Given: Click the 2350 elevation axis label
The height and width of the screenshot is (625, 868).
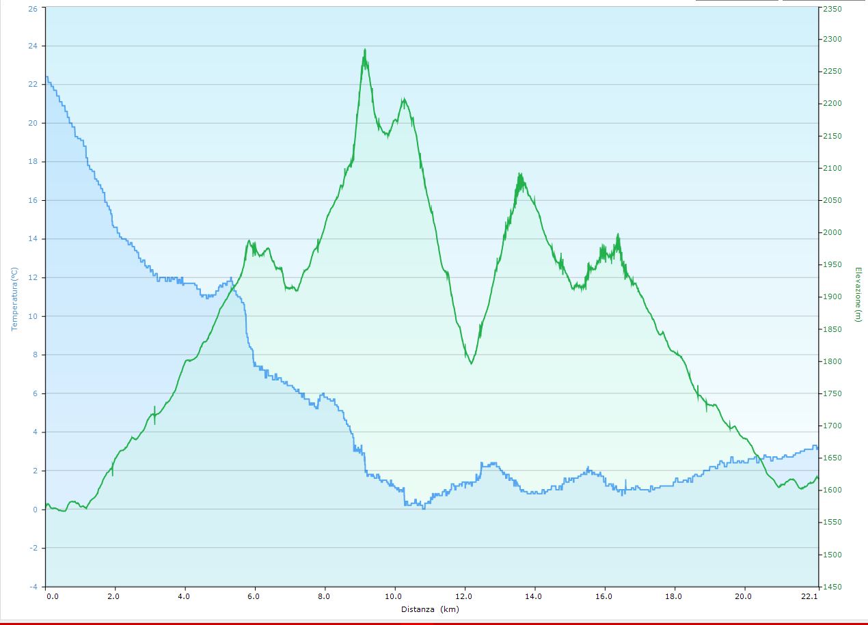Looking at the screenshot, I should pyautogui.click(x=832, y=10).
